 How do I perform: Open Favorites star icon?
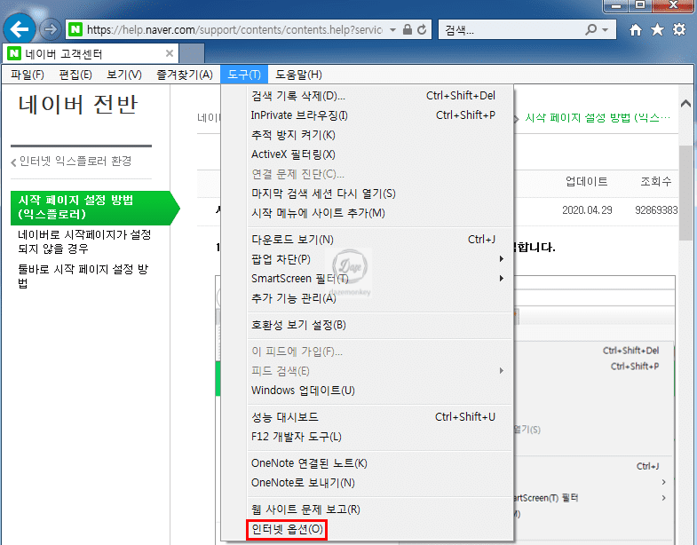[657, 30]
